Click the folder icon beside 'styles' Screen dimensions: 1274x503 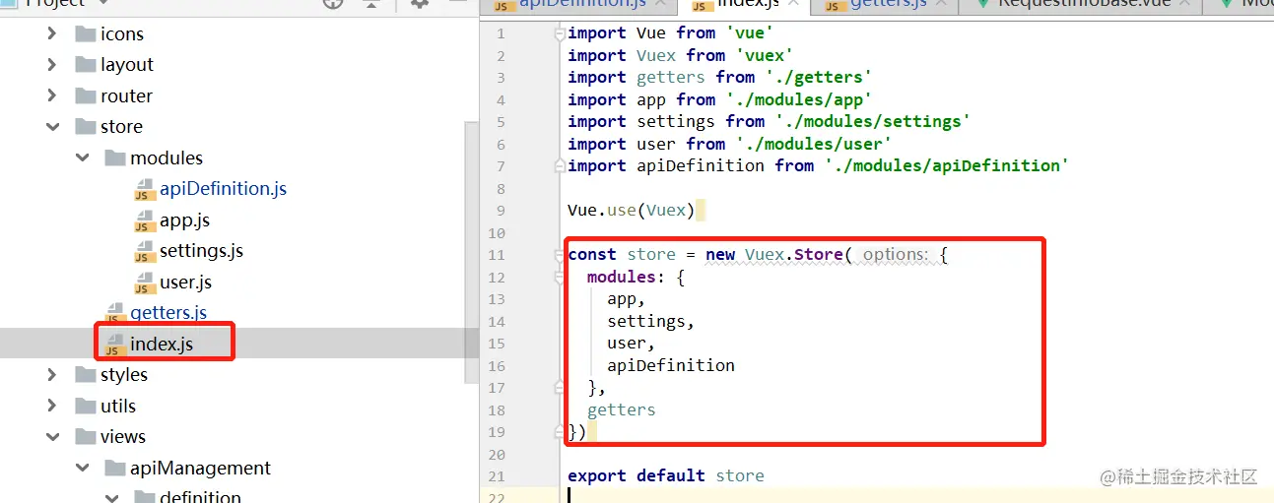click(86, 375)
